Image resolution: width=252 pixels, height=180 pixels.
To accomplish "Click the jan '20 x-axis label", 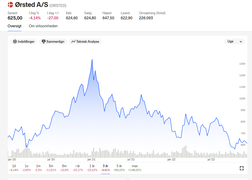I will pos(12,159).
